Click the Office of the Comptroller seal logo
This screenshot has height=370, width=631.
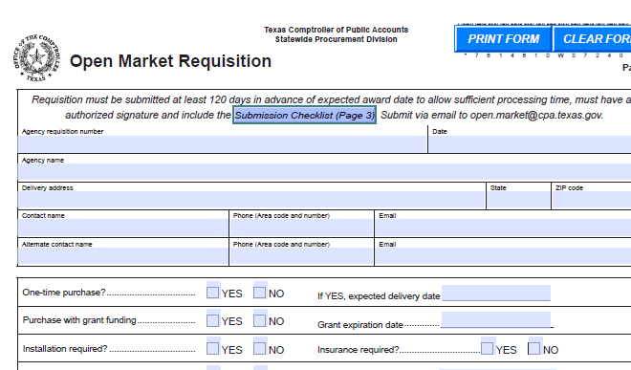(36, 58)
